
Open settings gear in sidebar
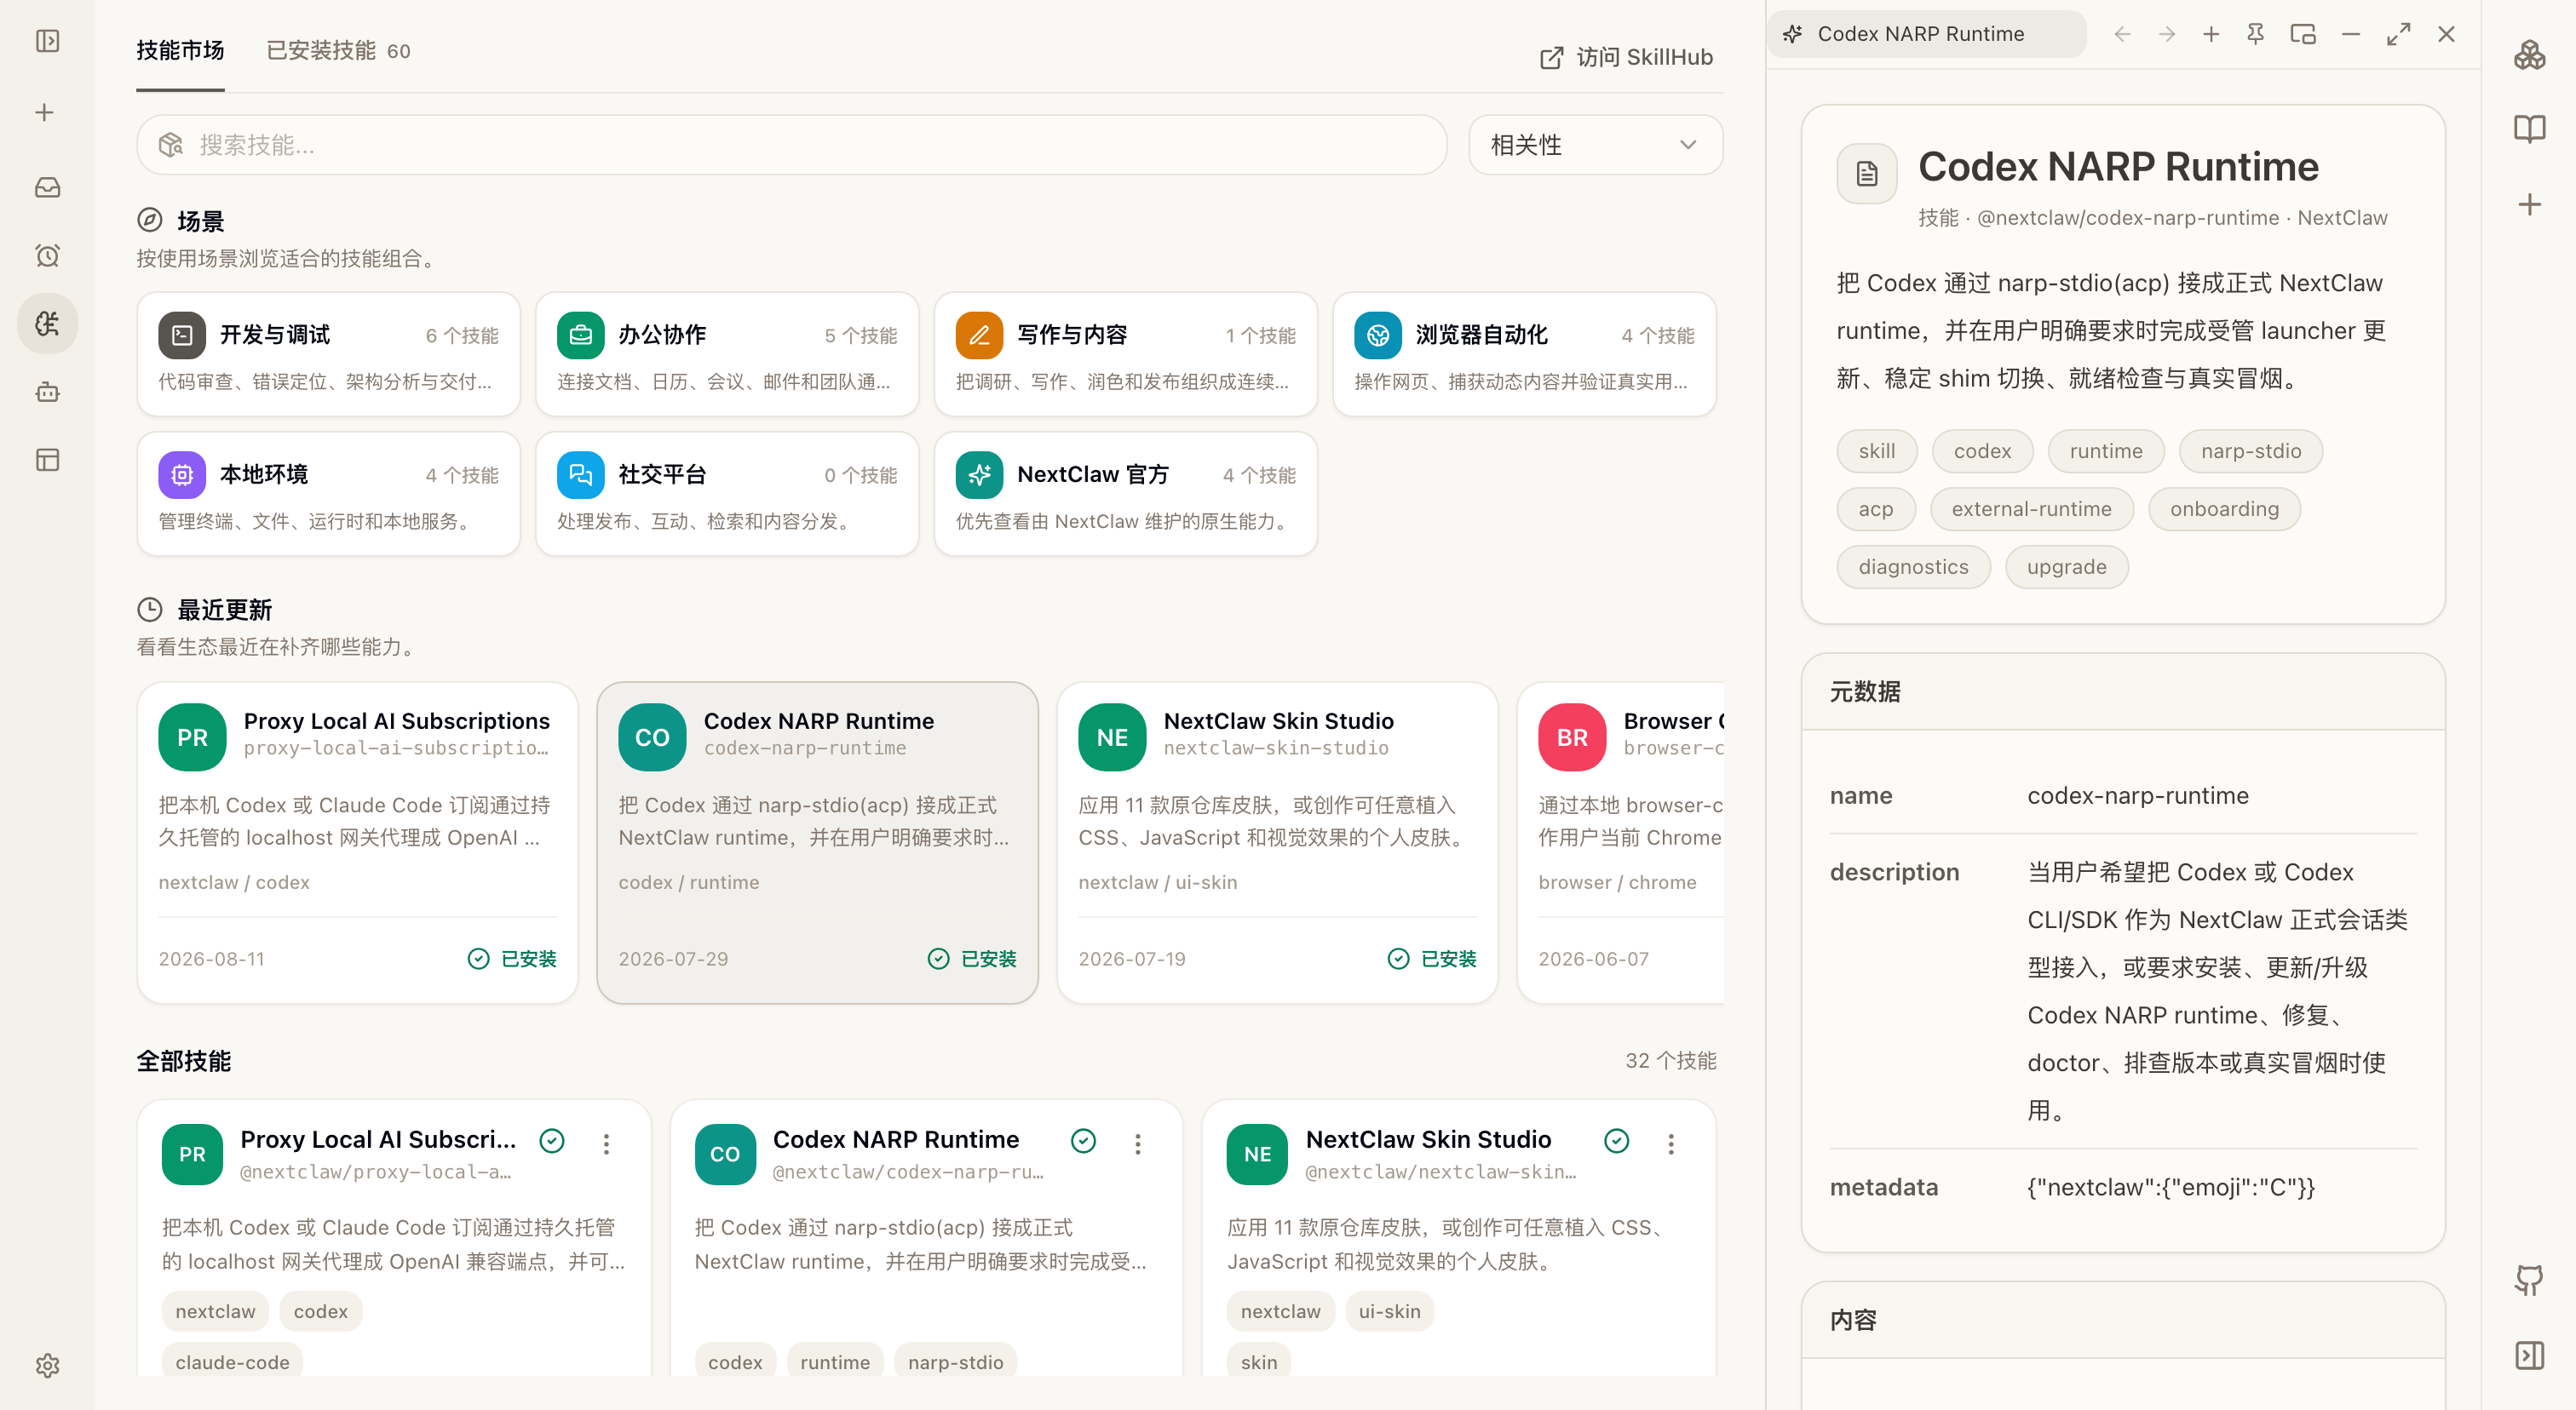click(x=47, y=1366)
